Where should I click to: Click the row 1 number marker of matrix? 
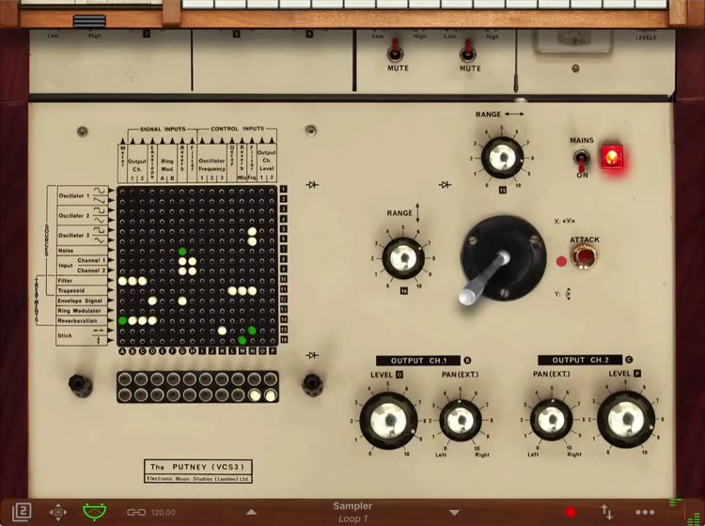click(283, 189)
